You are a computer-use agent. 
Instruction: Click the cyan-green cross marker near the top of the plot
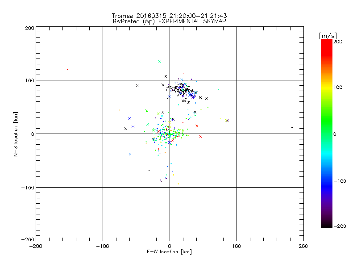(160, 62)
